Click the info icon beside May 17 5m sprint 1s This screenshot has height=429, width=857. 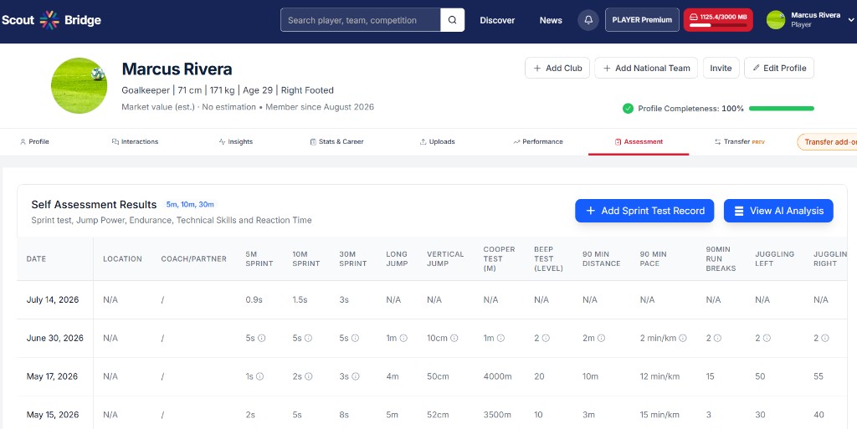[x=259, y=376]
